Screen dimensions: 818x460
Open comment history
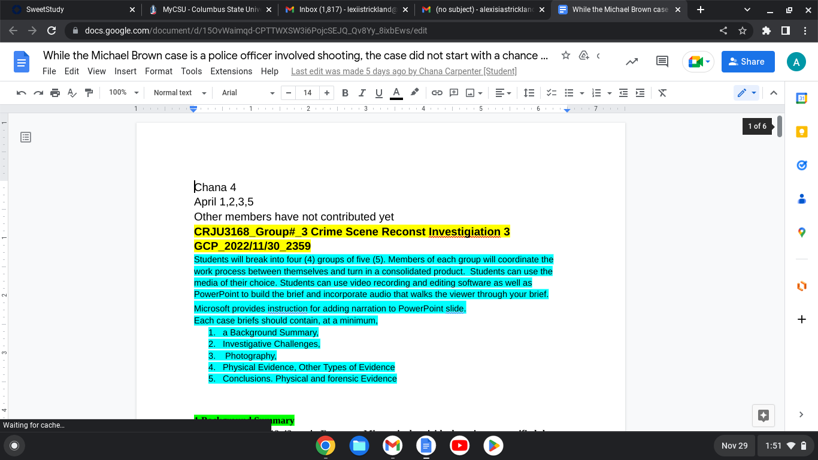(662, 61)
